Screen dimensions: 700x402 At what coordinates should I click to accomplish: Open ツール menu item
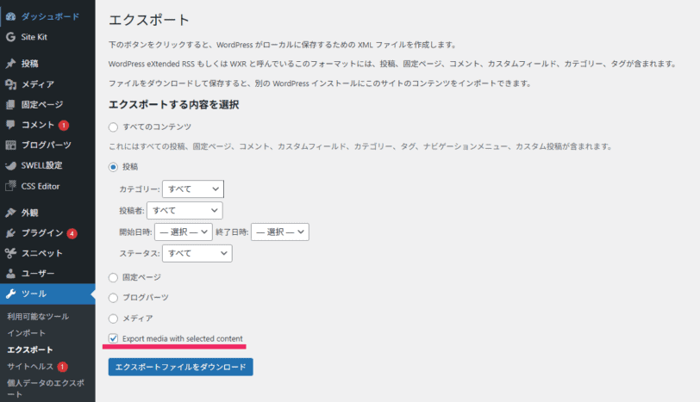pyautogui.click(x=47, y=294)
